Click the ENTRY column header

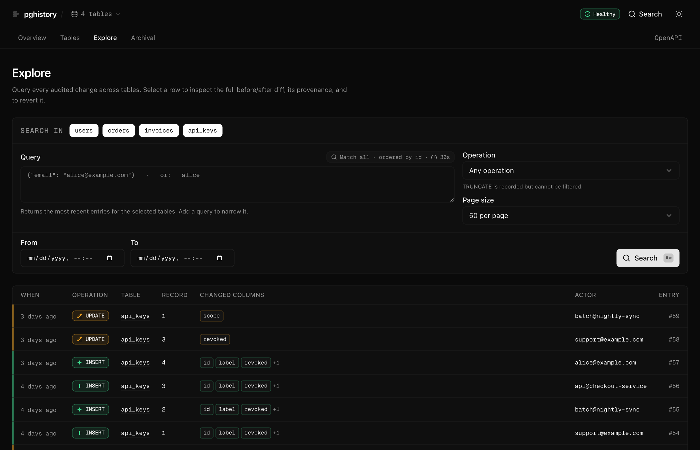(x=669, y=295)
